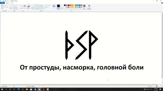Viewport: 163px width, 91px height.
Task: Pick the green color swatch
Action: point(76,5)
